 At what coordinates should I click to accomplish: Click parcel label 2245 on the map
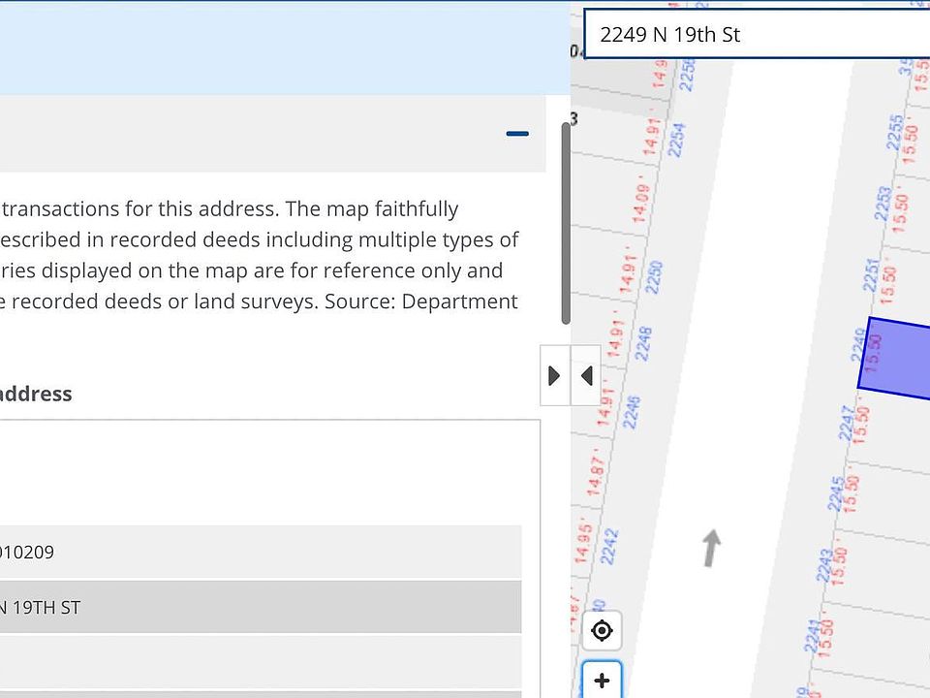(836, 493)
